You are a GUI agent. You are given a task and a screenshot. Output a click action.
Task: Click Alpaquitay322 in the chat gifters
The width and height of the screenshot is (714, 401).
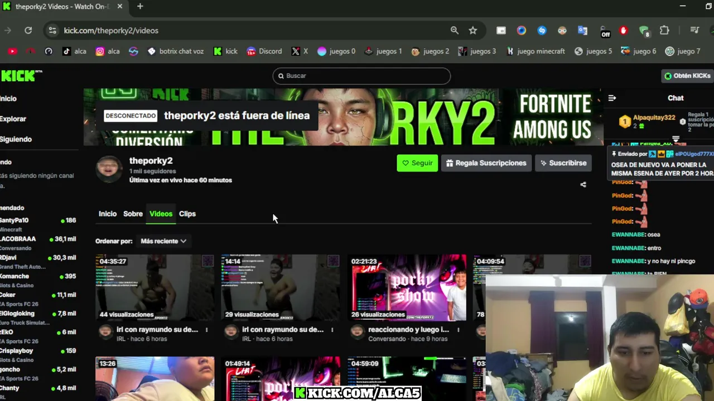click(x=654, y=118)
